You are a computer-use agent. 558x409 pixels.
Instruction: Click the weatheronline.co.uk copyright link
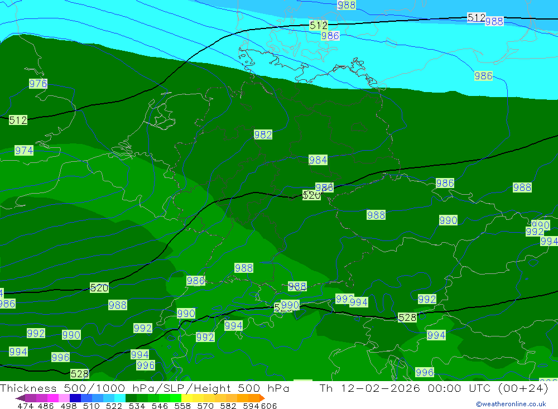click(511, 404)
